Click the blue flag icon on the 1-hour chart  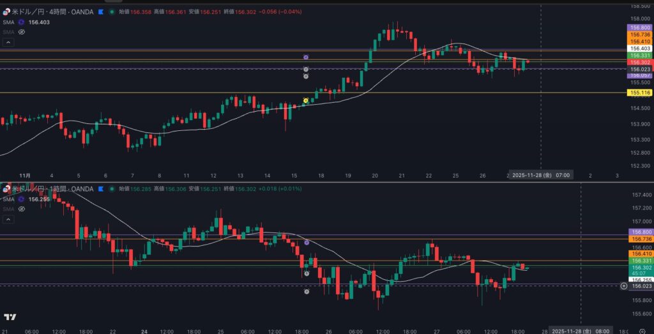coord(99,189)
